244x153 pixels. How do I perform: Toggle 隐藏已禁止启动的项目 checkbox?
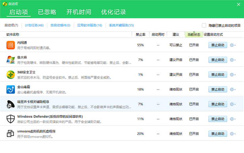click(204, 25)
